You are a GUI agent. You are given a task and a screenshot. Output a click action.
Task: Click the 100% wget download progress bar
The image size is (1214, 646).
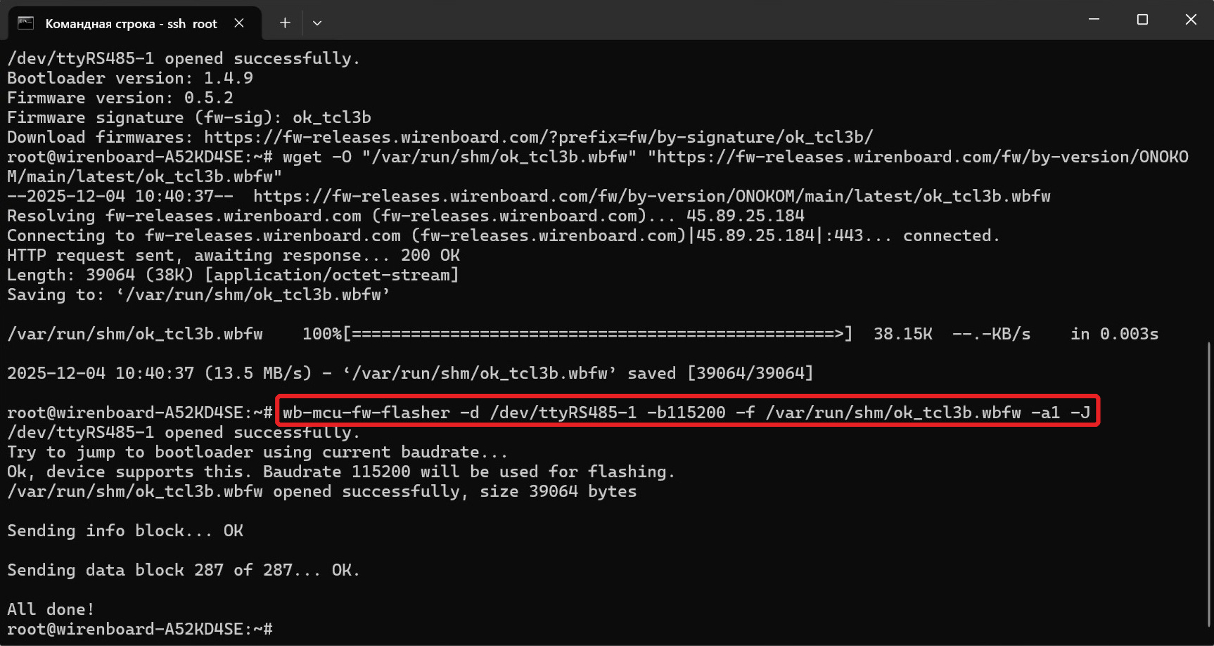(598, 334)
